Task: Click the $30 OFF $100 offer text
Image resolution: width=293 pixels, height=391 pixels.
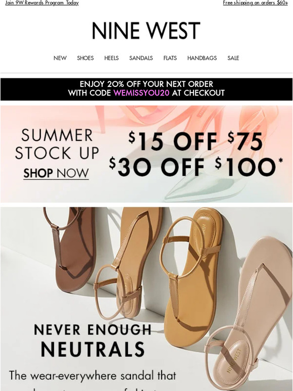Action: coord(196,167)
